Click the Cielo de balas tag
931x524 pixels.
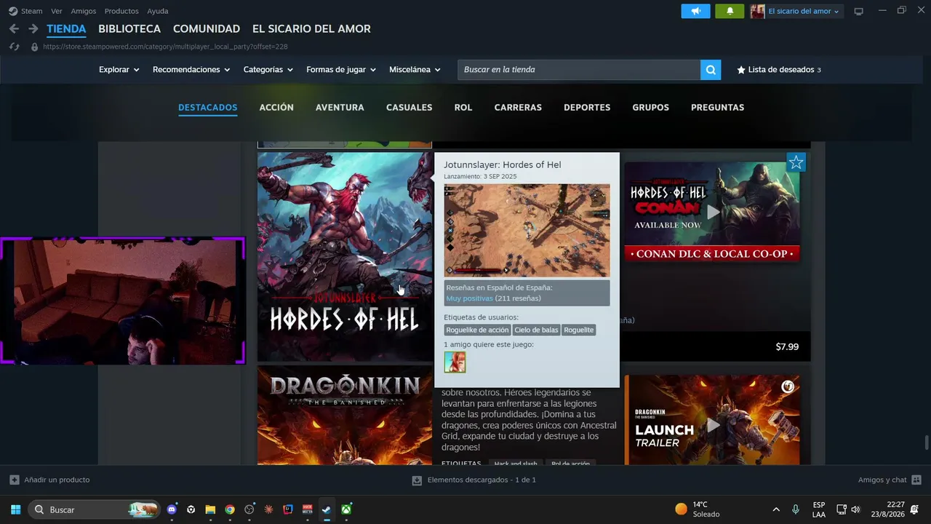click(537, 330)
